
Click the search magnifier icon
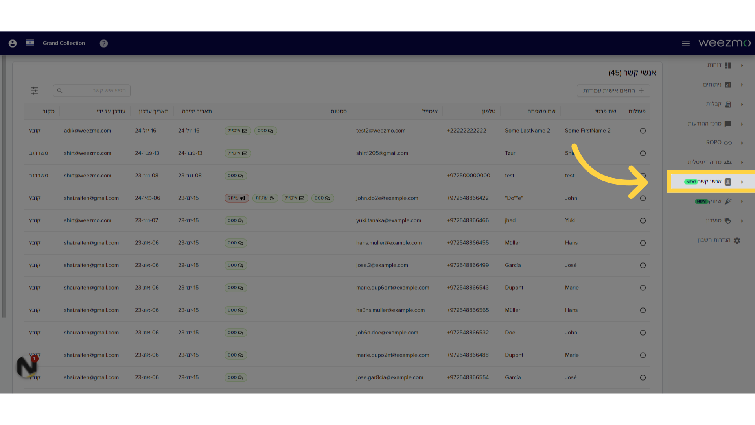[60, 91]
